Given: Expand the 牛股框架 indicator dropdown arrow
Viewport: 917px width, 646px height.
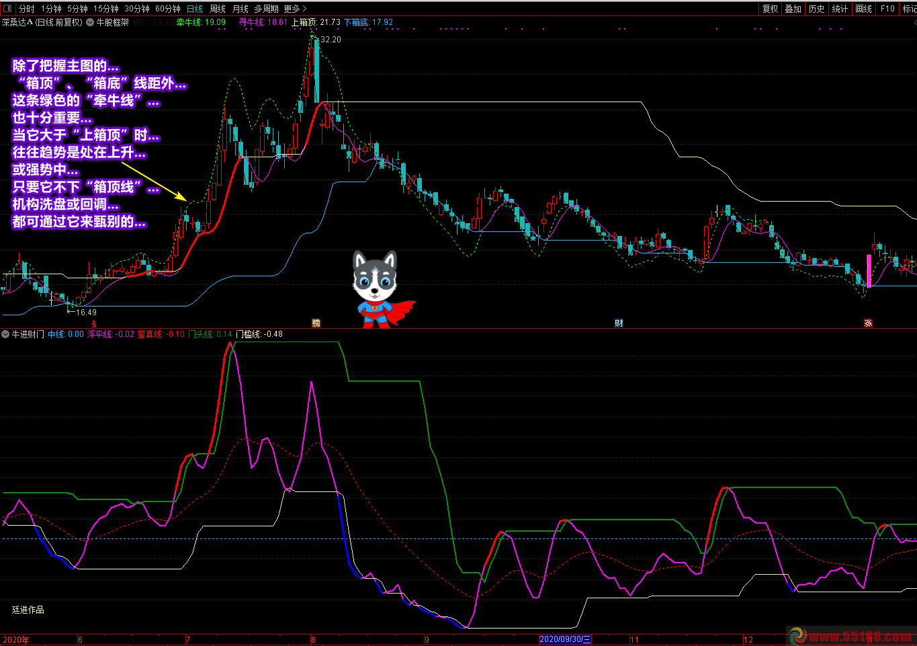Looking at the screenshot, I should point(91,22).
